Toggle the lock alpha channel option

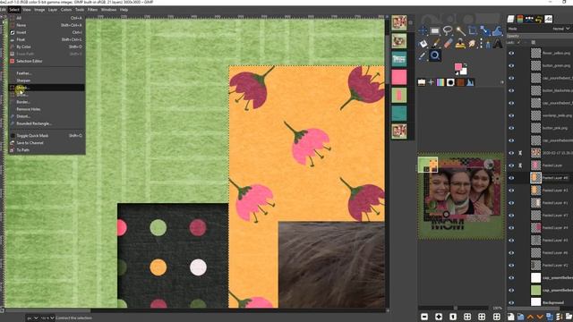pos(534,43)
